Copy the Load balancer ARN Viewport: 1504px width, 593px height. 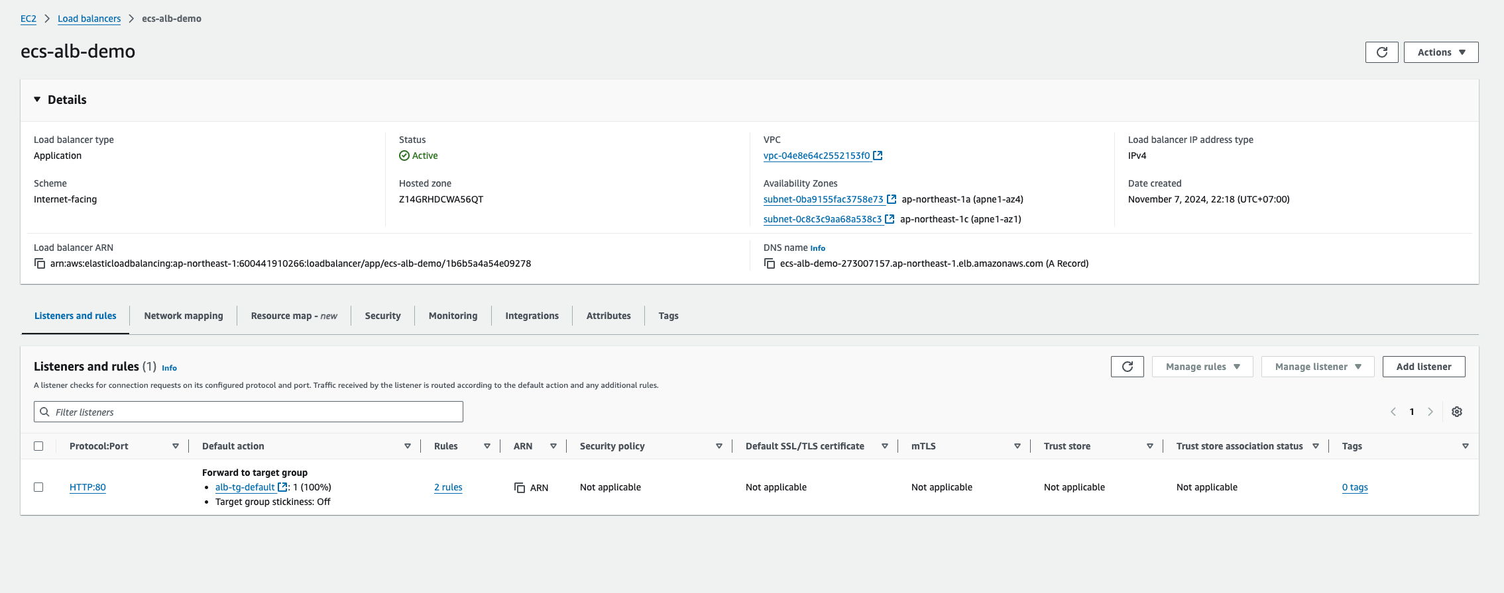pyautogui.click(x=40, y=263)
